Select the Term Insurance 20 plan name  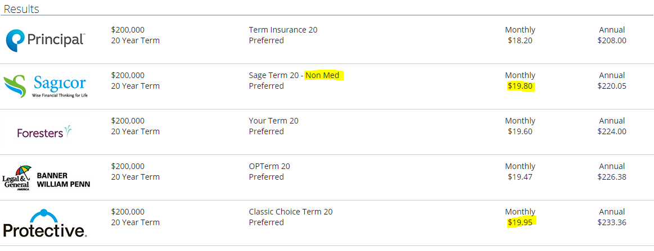pos(283,30)
